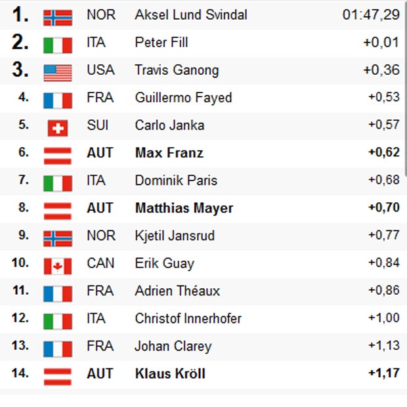
Task: Click the USA flag beside Travis Ganong
Action: (58, 72)
